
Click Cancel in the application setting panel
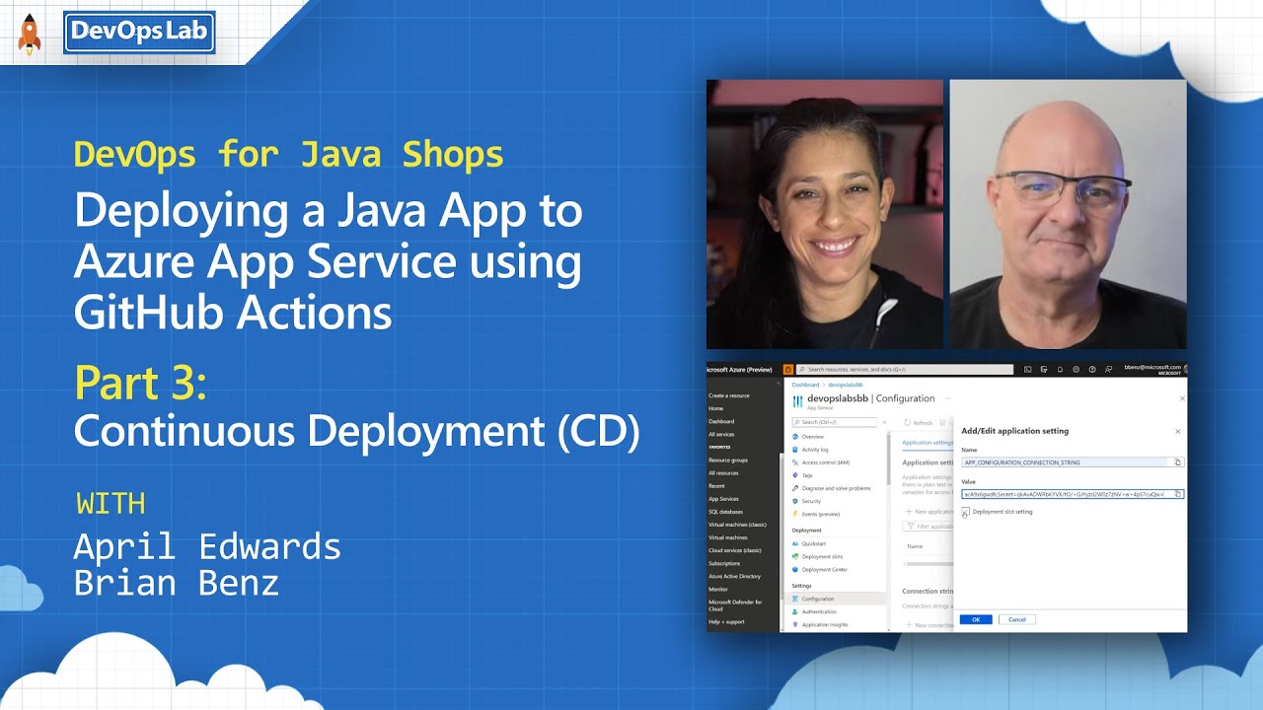[1017, 619]
